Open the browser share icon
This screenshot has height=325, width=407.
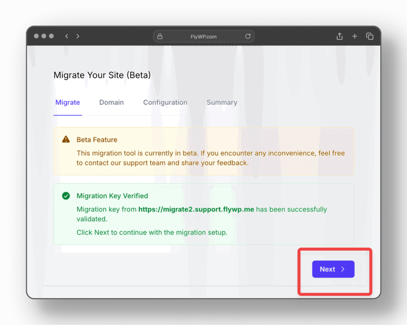pos(339,36)
